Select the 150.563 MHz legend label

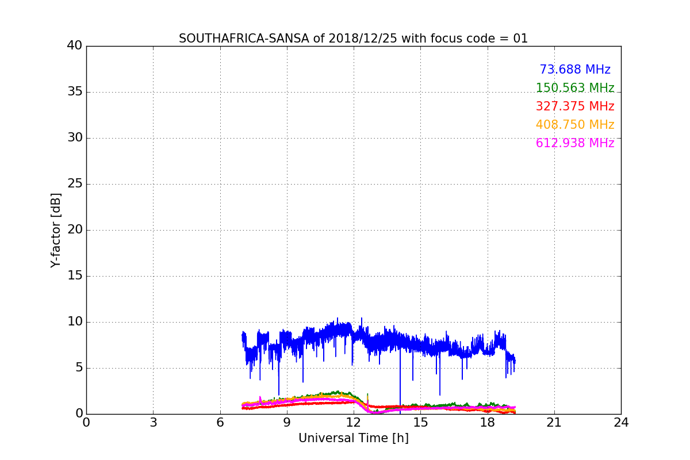pos(575,88)
